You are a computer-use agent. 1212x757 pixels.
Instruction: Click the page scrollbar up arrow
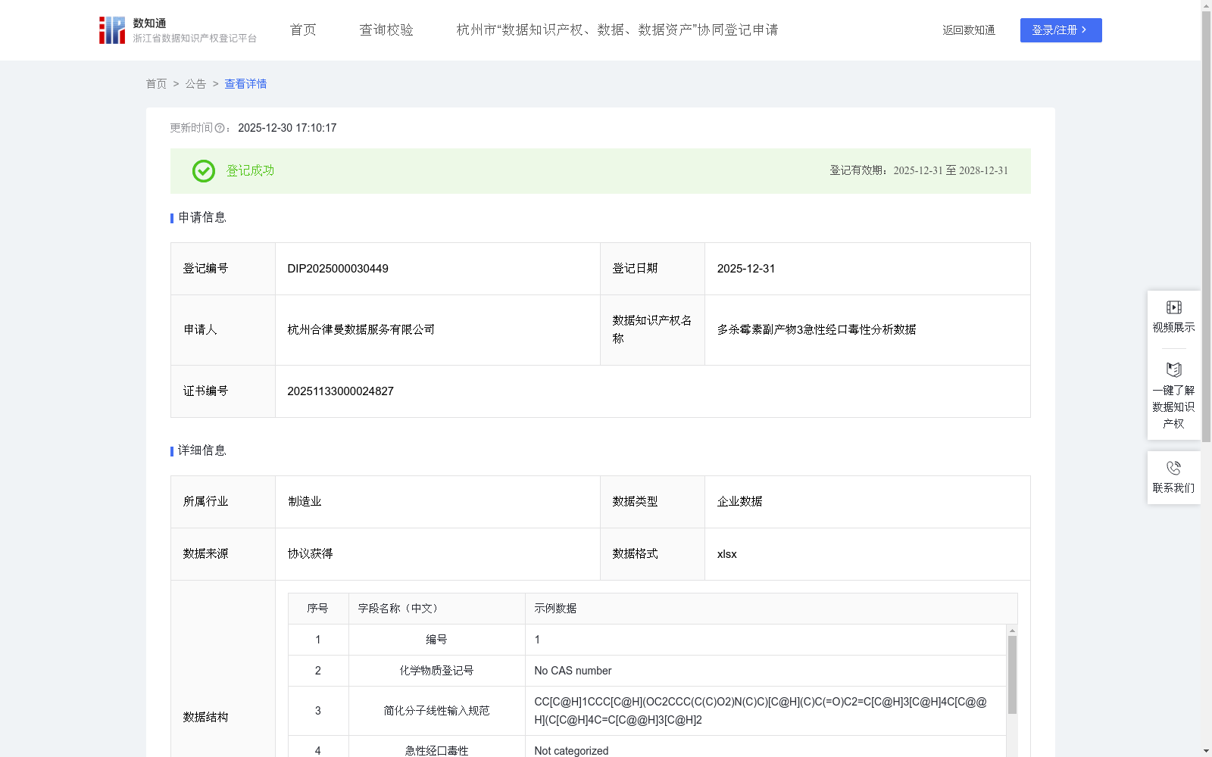point(1206,5)
